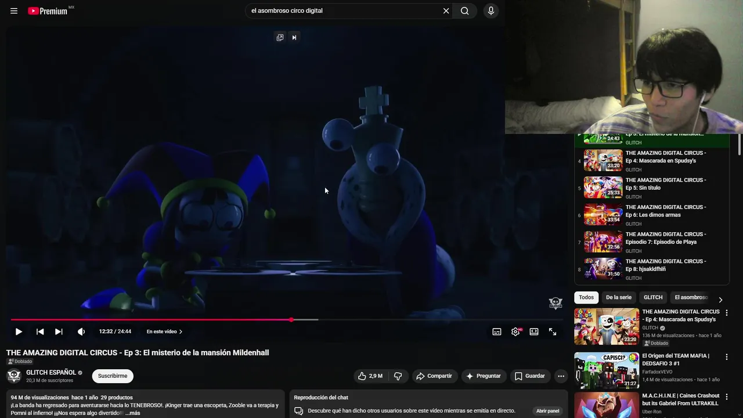Open playlist Ep 6: Les dimos armas
The width and height of the screenshot is (743, 418).
click(x=651, y=215)
